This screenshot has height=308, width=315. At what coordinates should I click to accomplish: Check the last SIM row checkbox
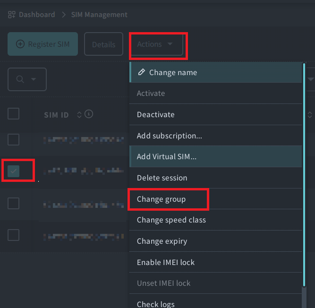(13, 235)
